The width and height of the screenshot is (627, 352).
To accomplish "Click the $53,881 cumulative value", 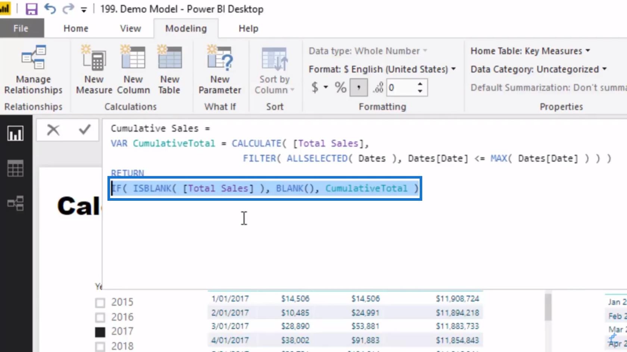I will (365, 326).
